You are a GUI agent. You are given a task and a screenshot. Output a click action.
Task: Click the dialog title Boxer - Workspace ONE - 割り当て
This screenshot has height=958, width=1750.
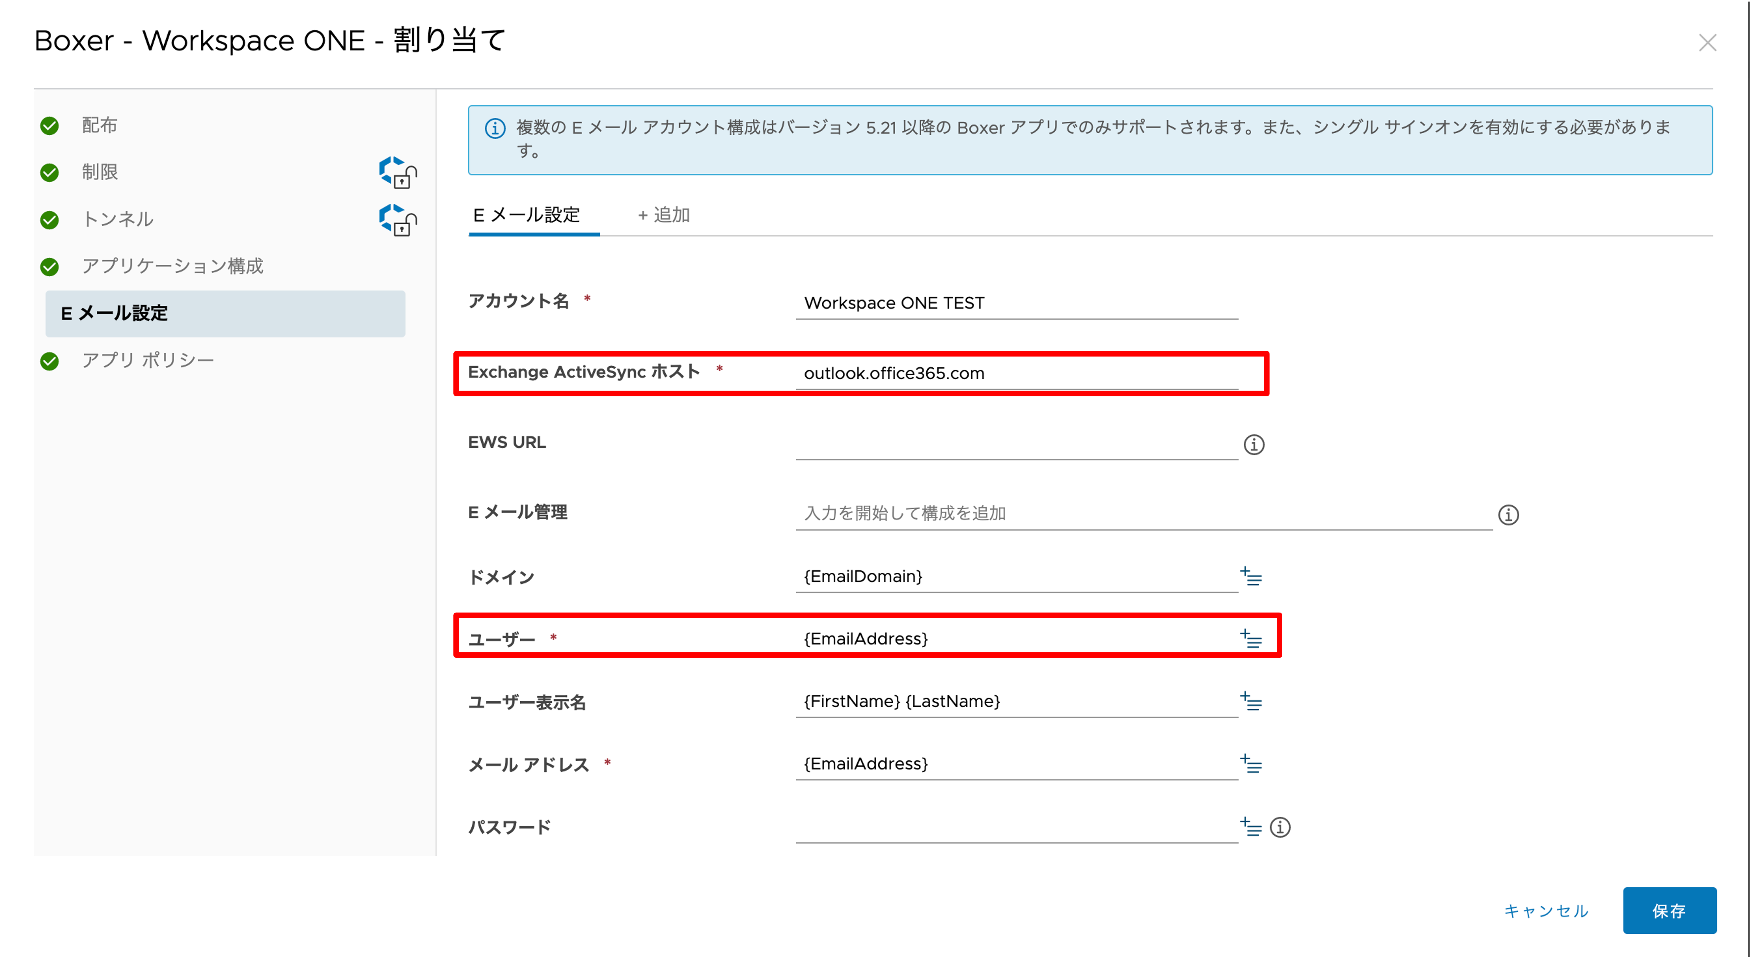pos(270,40)
